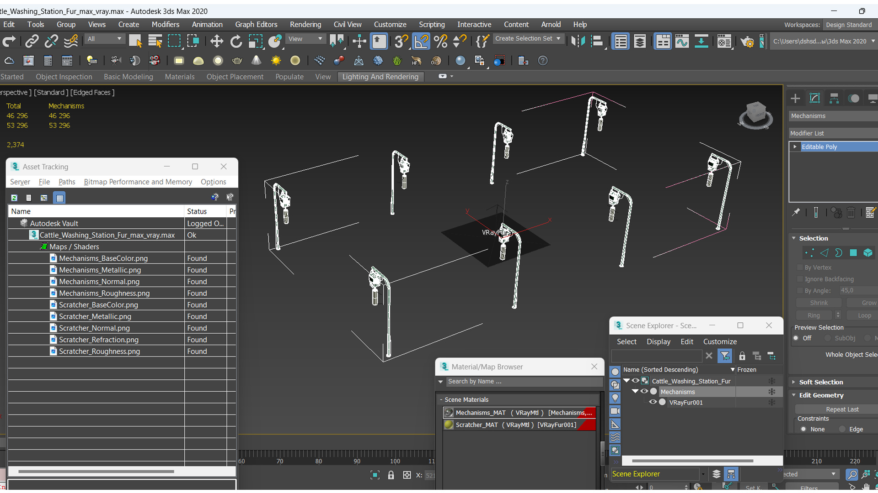The width and height of the screenshot is (878, 493).
Task: Click the Sun light icon in ribbon
Action: pyautogui.click(x=276, y=61)
